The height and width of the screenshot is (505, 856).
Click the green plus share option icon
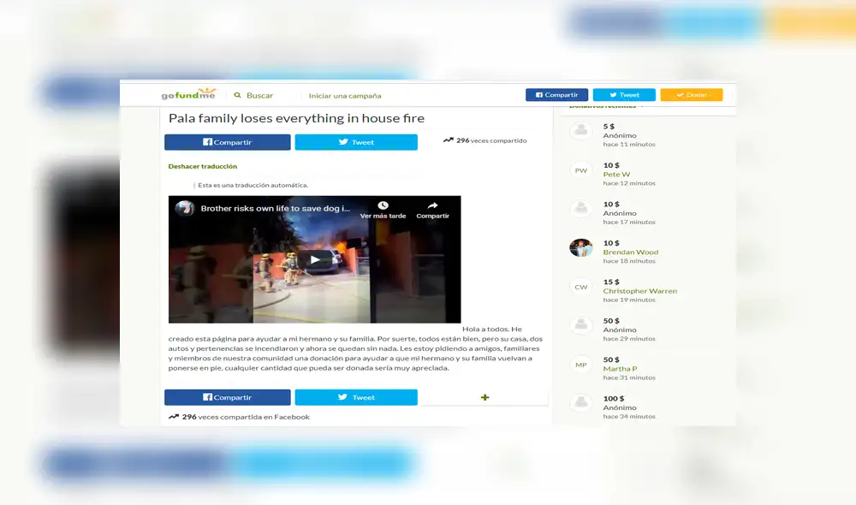(484, 396)
